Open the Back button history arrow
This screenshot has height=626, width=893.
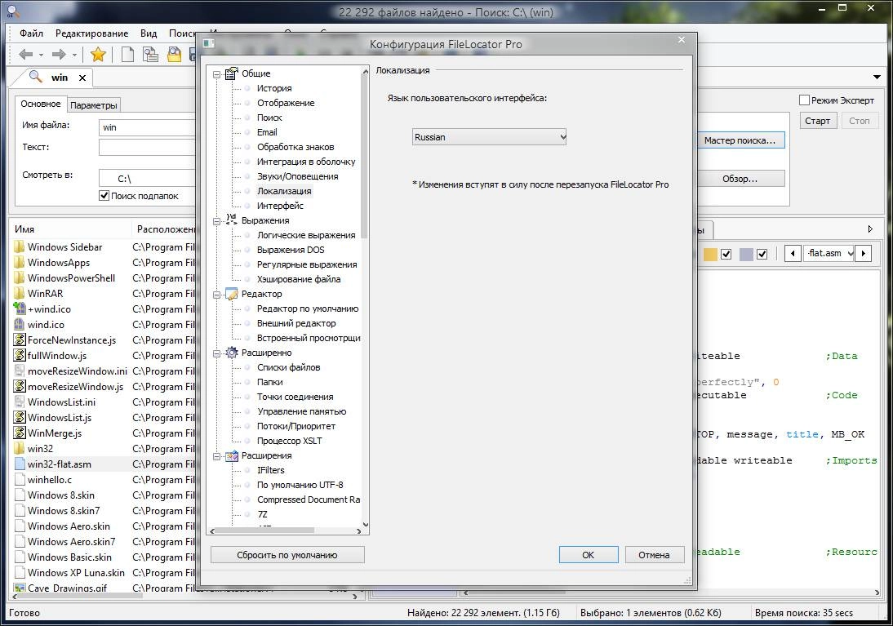click(x=41, y=55)
